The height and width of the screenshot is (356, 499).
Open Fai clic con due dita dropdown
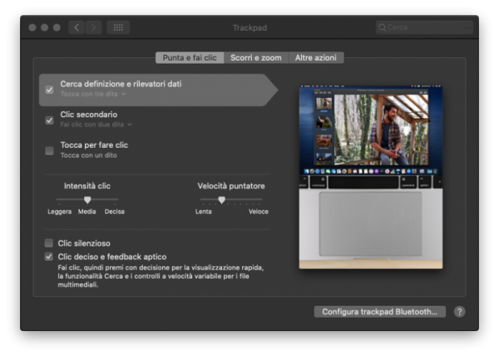[96, 124]
